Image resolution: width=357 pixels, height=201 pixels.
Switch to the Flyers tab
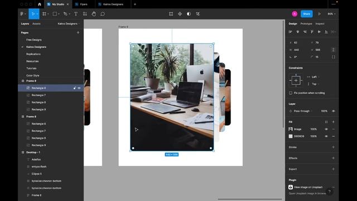point(83,4)
